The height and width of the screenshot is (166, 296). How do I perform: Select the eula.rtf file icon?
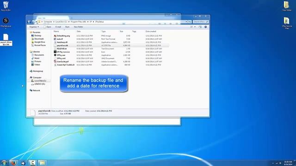55,39
